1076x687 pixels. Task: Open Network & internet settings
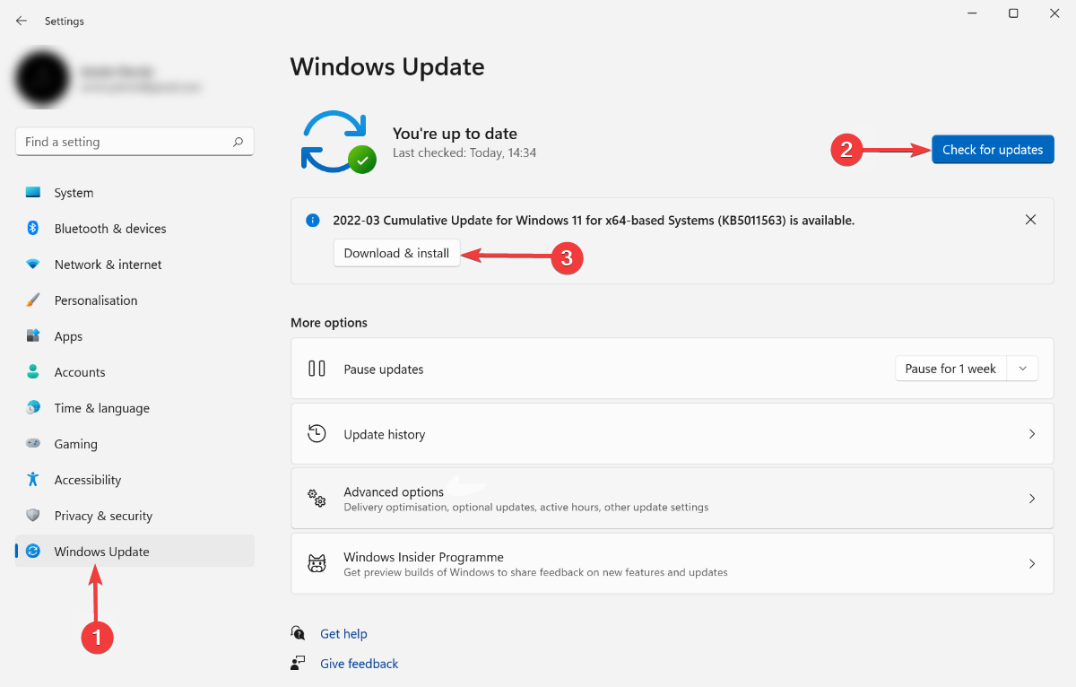[34, 264]
